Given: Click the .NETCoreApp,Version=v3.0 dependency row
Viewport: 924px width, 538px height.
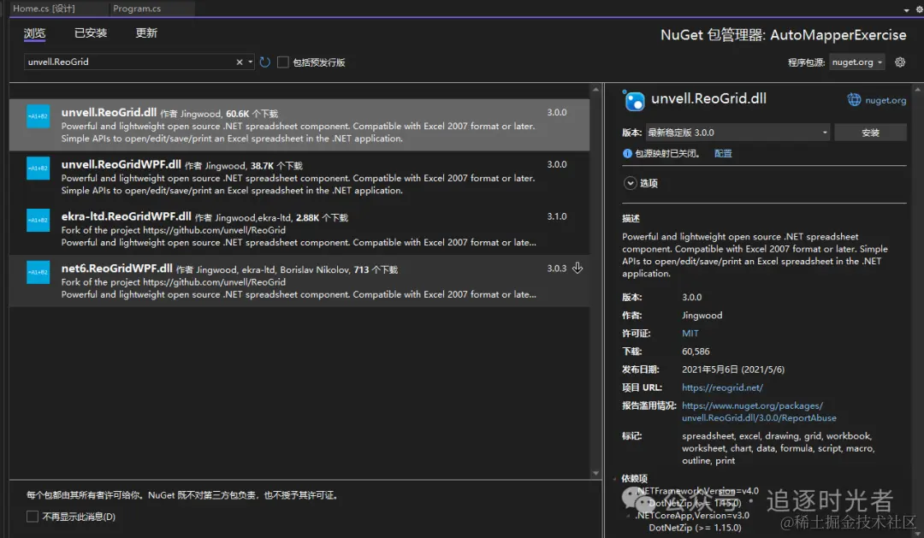Looking at the screenshot, I should tap(692, 516).
